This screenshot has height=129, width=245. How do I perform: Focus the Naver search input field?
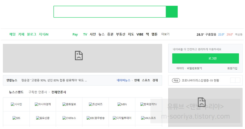(x=110, y=12)
